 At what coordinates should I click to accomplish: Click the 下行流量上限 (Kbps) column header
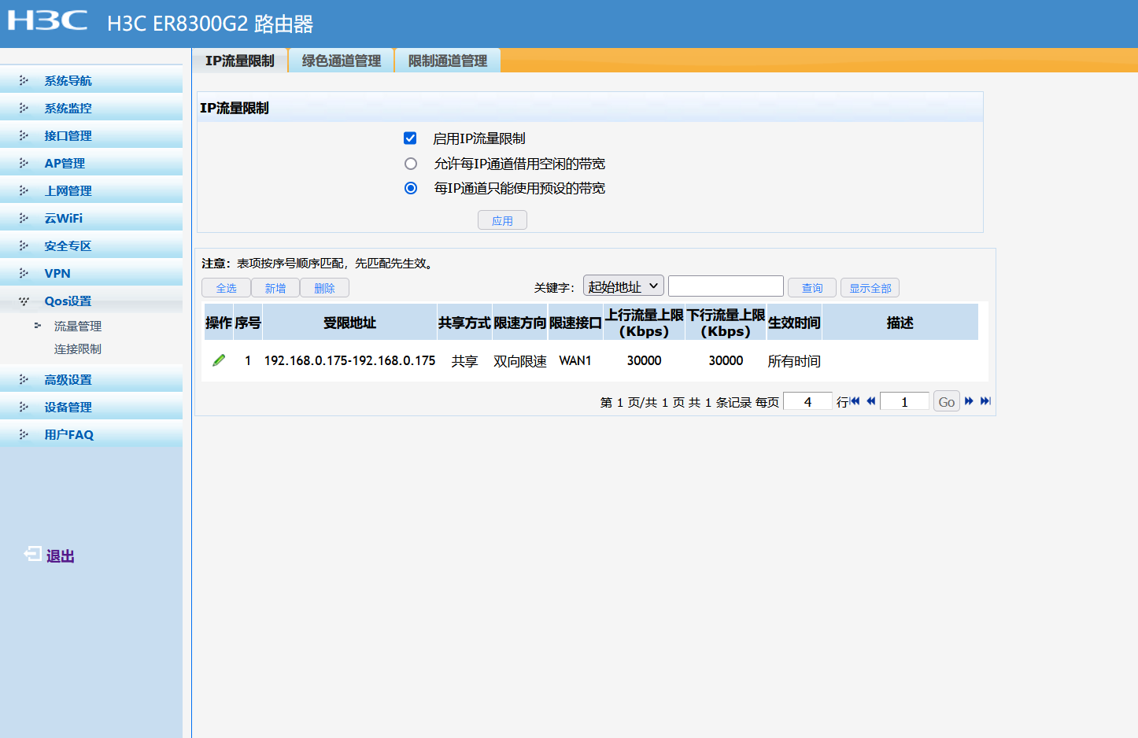coord(726,323)
